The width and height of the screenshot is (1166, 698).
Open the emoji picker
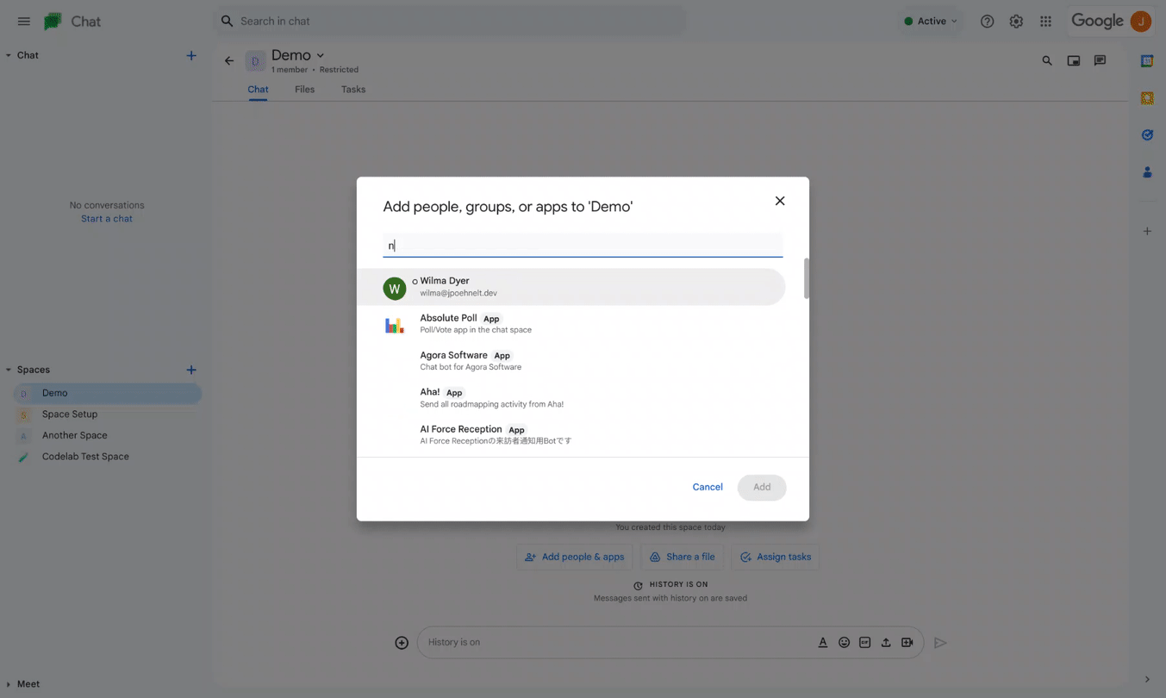click(x=844, y=642)
